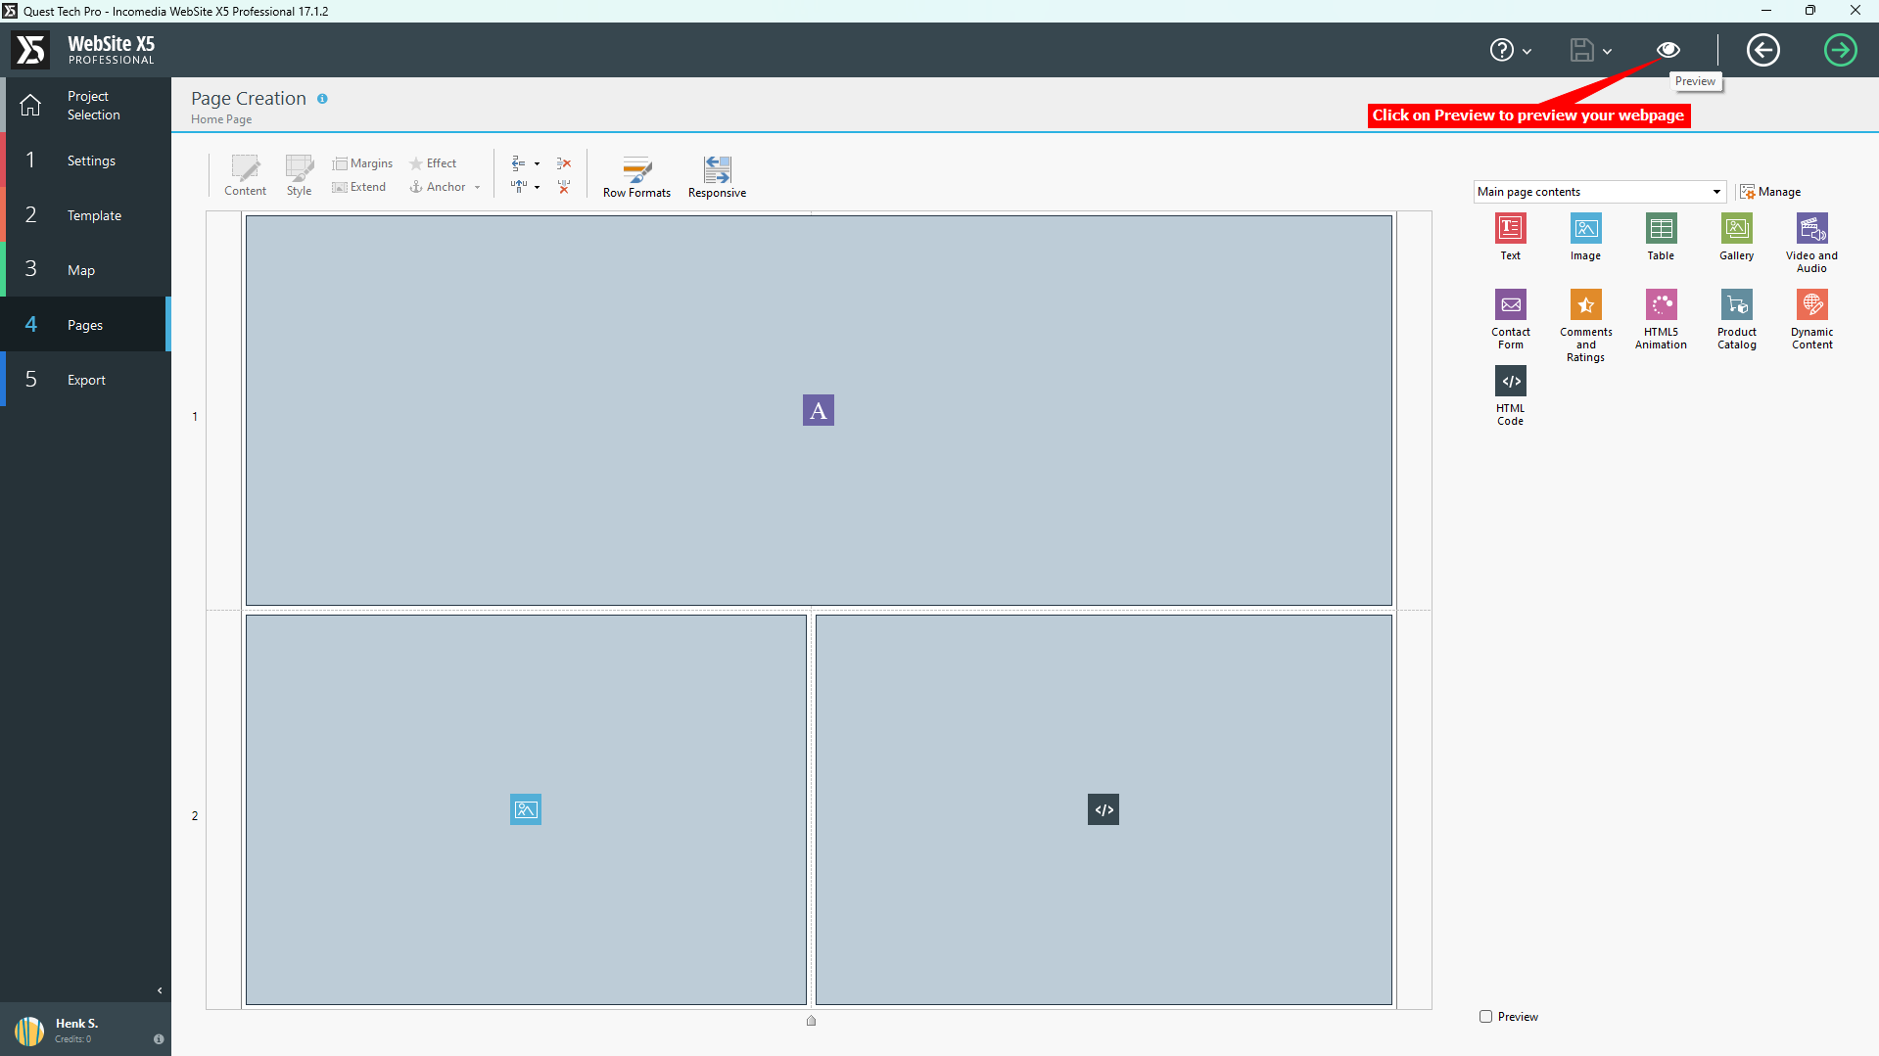
Task: Click the Content edit tool
Action: coord(245,176)
